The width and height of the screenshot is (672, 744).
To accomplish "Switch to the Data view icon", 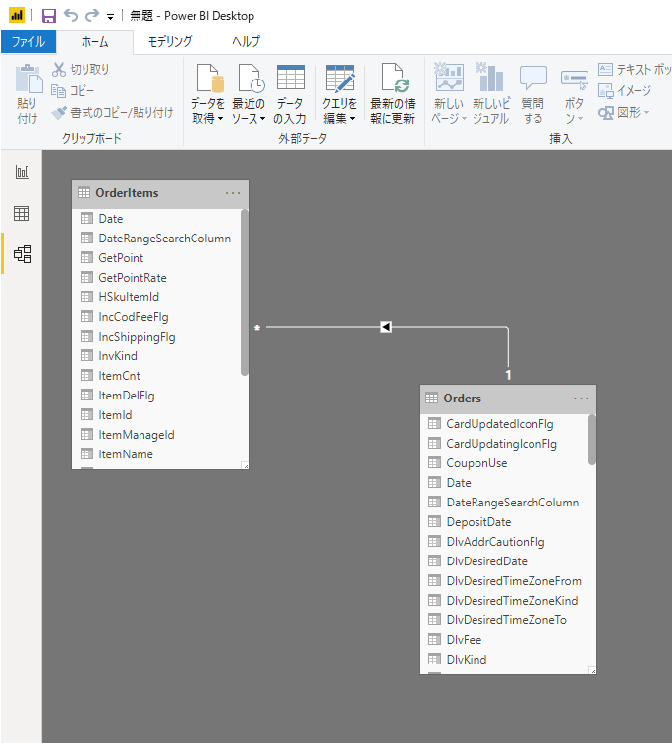I will 22,214.
